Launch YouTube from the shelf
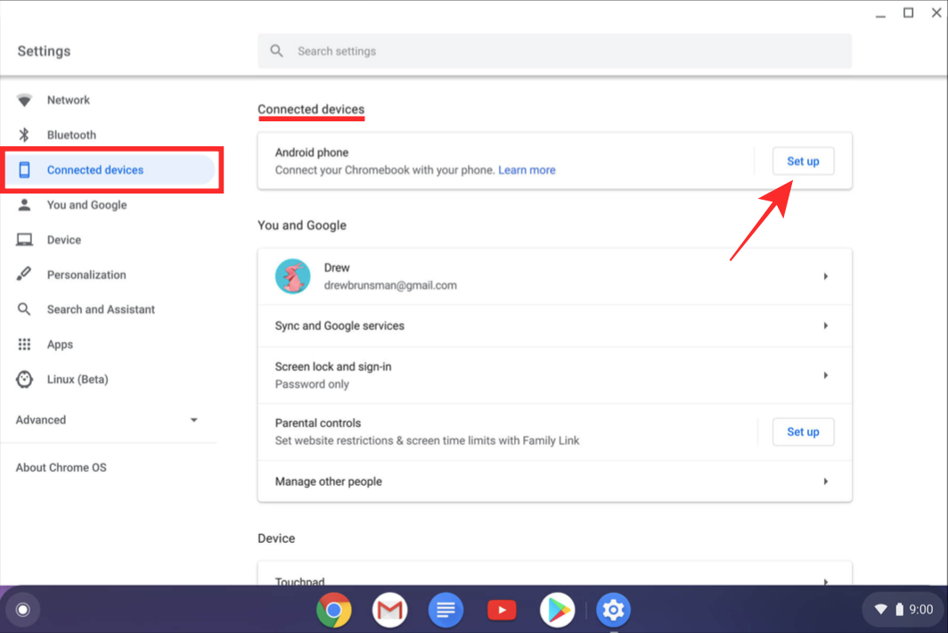The width and height of the screenshot is (948, 633). point(502,611)
